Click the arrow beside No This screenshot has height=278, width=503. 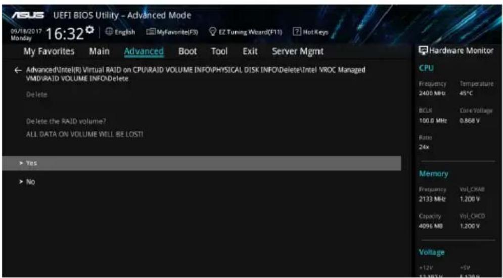(x=21, y=182)
